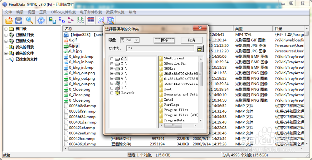Click the new folder icon in dialog
312x160 pixels.
coord(200,49)
